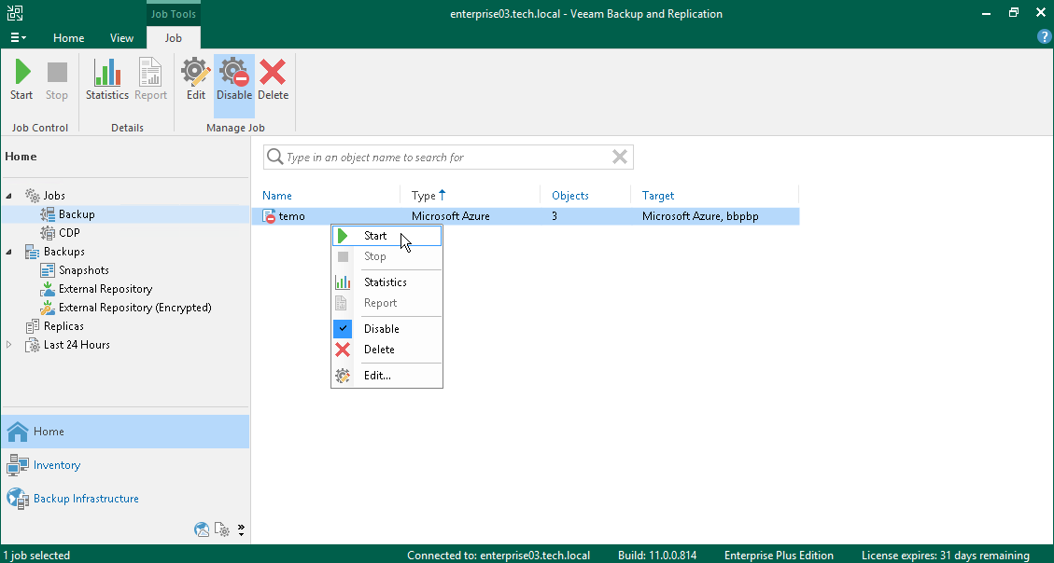Click the globe navigation shortcut icon
Viewport: 1054px width, 563px height.
pos(202,529)
